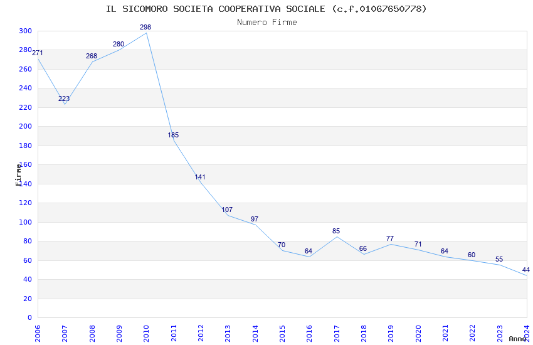This screenshot has height=345, width=533.
Task: Select the y-axis tick label '40'
Action: tap(28, 279)
